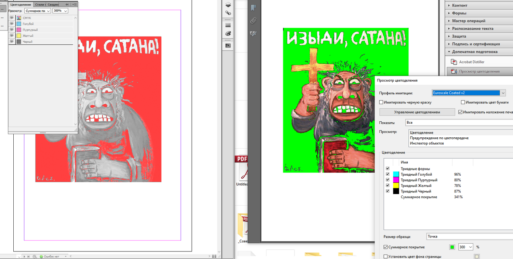Collapse the separations panel with double arrows
Viewport: 513px width, 259px height.
67,4
